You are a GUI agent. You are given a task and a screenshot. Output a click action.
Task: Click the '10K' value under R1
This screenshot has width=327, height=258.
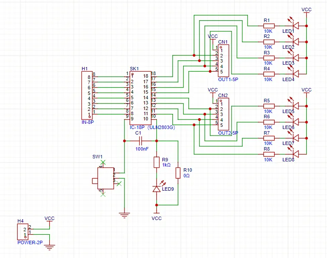[268, 31]
